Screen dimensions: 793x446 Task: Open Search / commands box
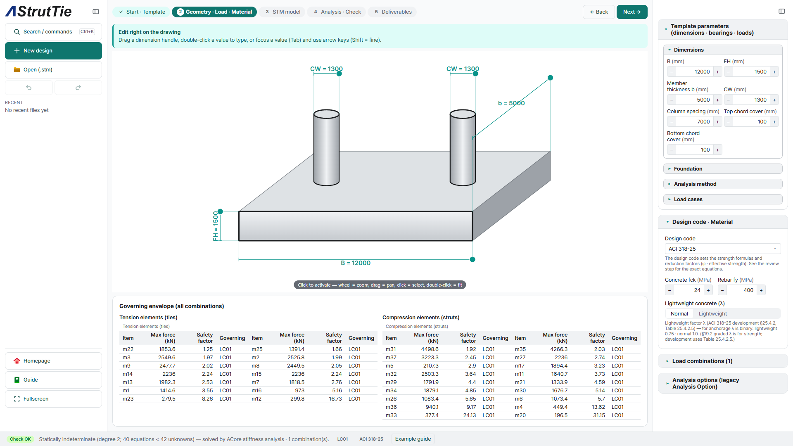[x=53, y=32]
